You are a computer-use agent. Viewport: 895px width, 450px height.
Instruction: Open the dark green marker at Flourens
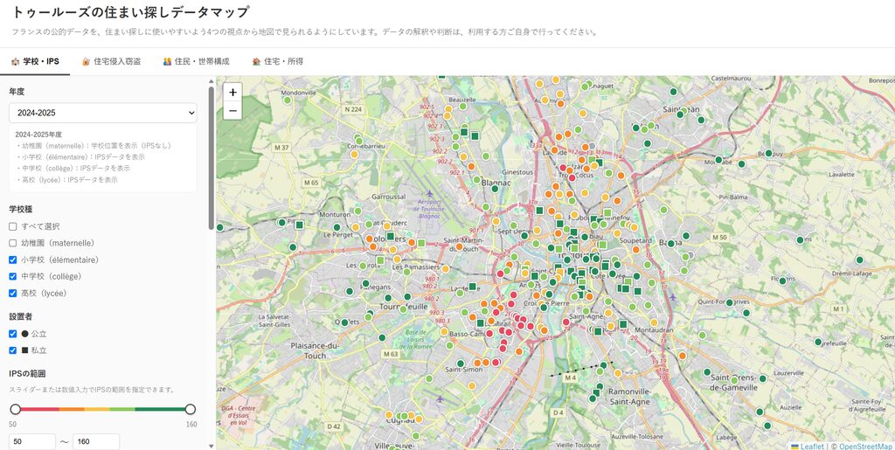pos(783,280)
